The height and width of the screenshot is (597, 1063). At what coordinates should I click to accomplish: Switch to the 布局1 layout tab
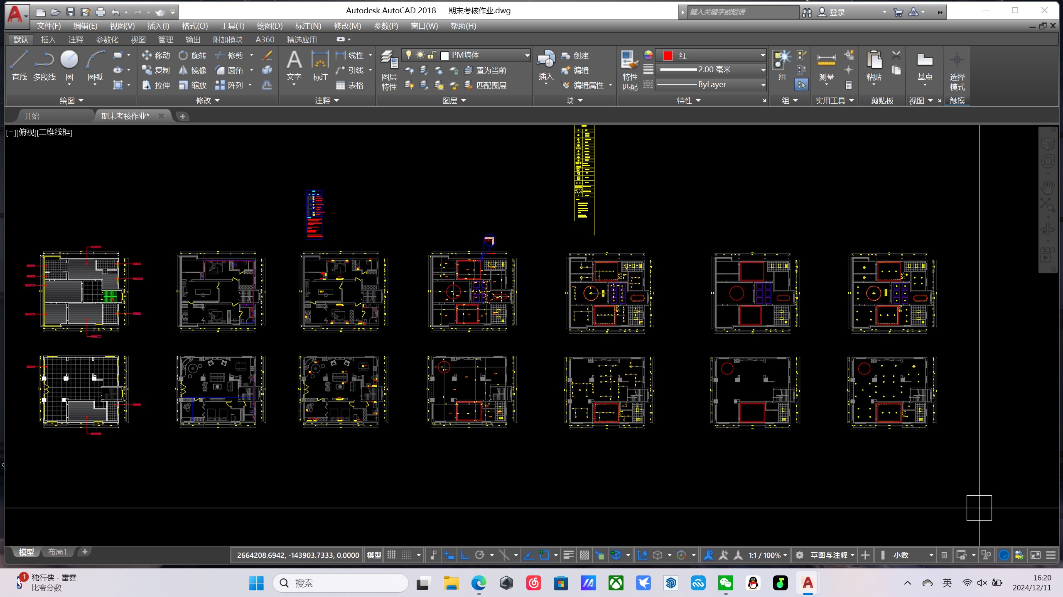pos(57,552)
